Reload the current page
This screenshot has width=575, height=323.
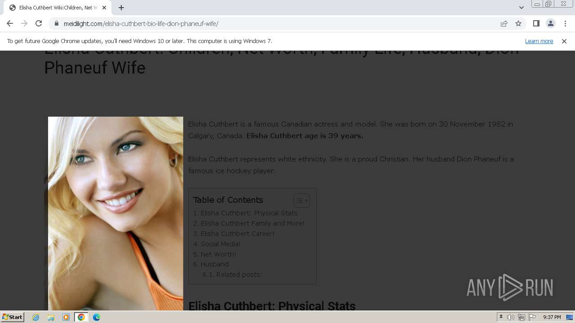pos(39,23)
